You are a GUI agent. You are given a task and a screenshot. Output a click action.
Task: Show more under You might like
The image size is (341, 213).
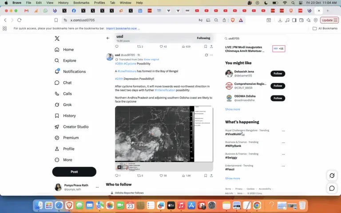coord(233,109)
